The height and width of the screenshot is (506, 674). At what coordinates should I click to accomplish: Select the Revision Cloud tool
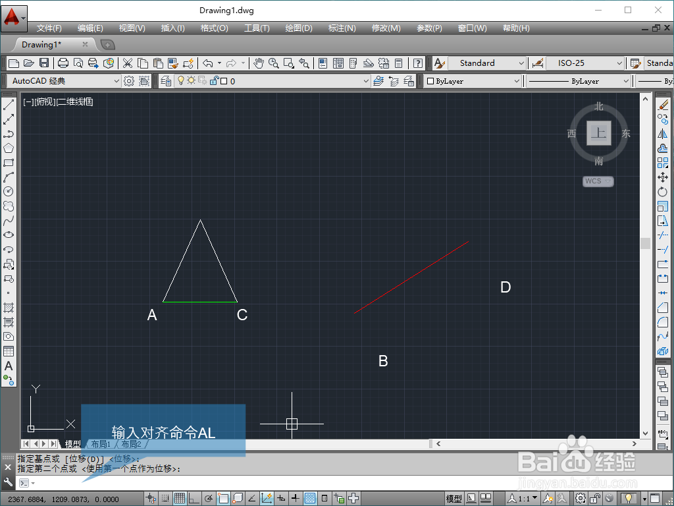pos(9,206)
